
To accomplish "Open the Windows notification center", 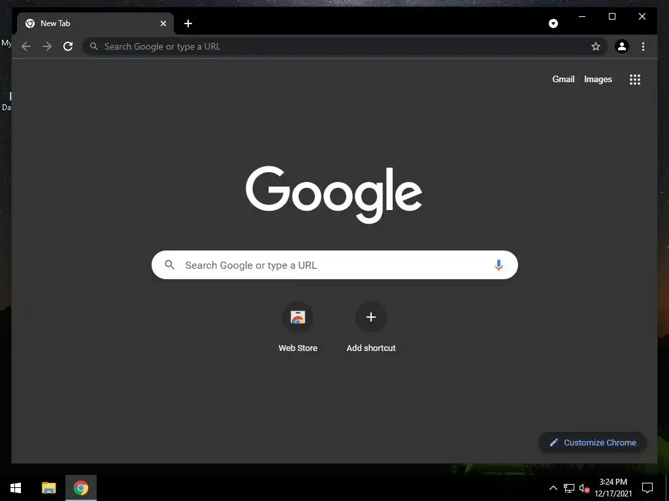I will coord(647,488).
